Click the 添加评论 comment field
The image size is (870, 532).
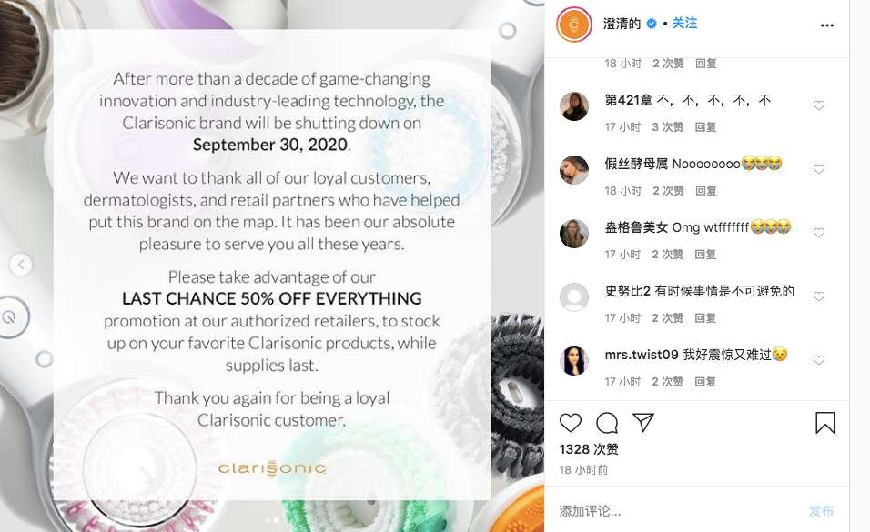677,511
